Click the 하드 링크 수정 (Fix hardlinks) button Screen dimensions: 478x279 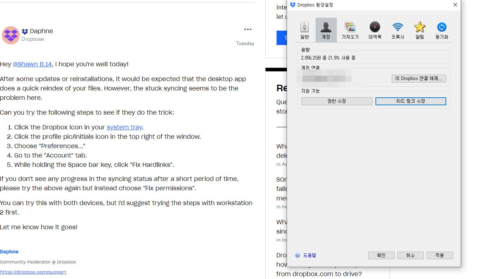[411, 101]
